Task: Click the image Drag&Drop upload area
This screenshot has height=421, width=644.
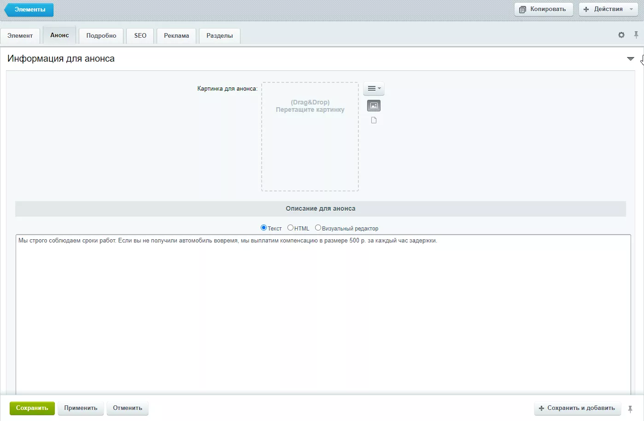Action: click(x=310, y=137)
